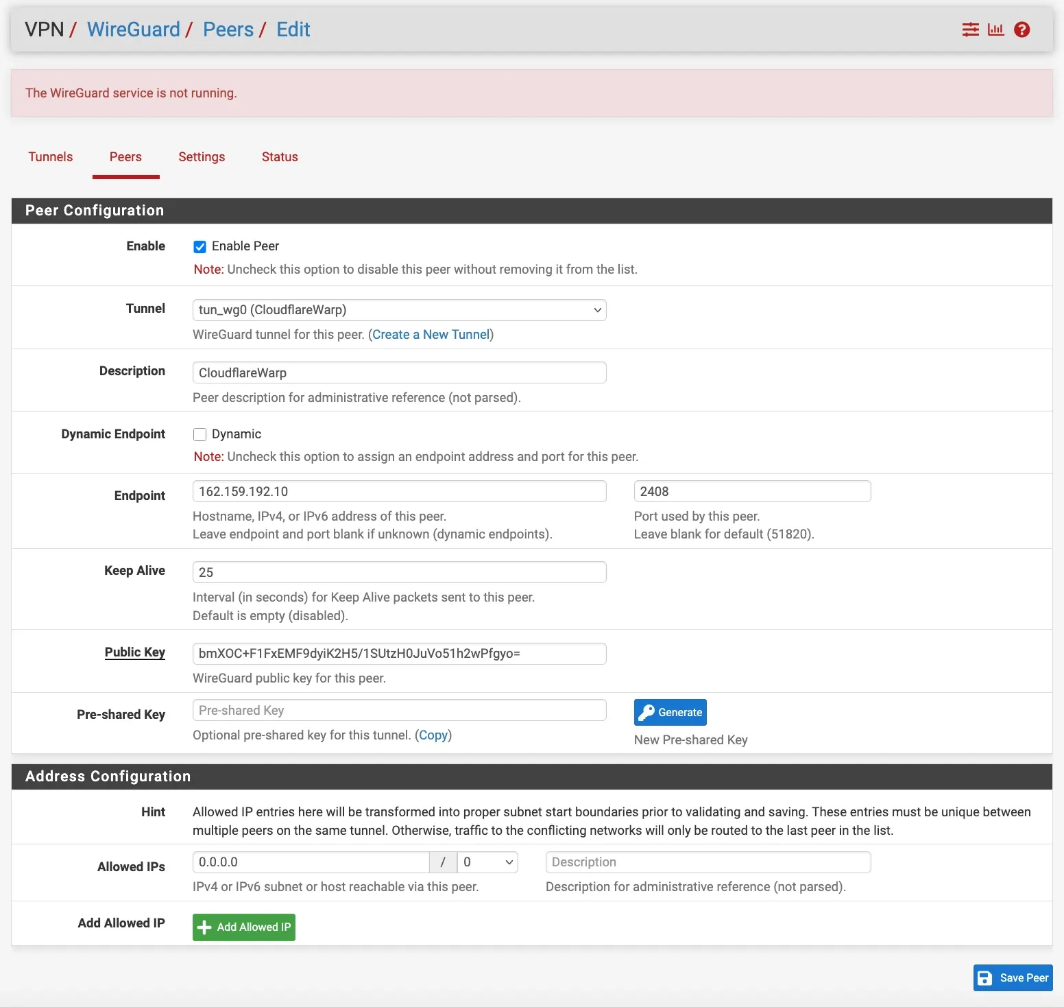
Task: Go to the Settings tab
Action: pyautogui.click(x=202, y=157)
